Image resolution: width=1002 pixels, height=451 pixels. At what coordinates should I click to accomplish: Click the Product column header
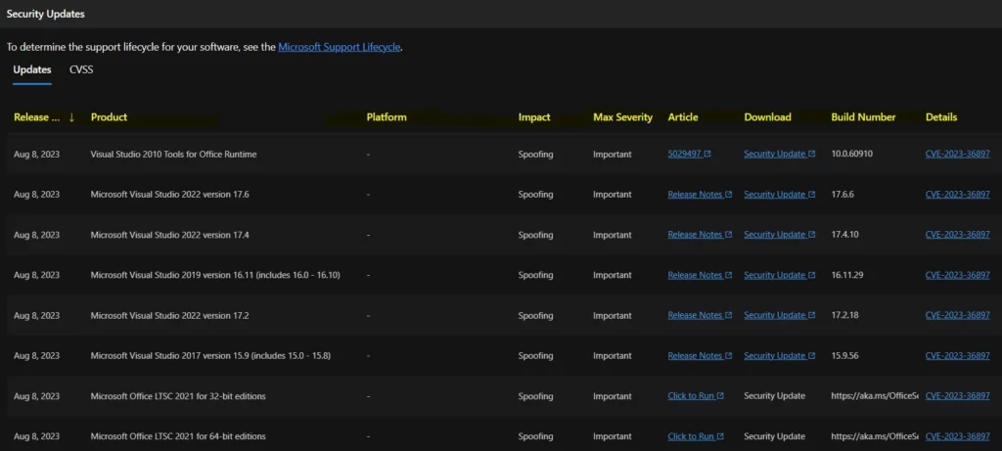pyautogui.click(x=109, y=116)
